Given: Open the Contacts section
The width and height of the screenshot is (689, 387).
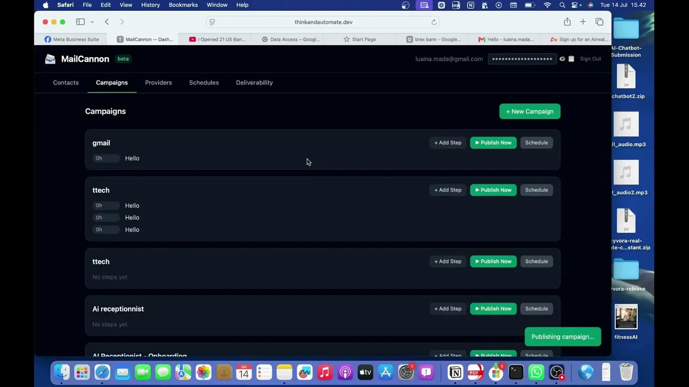Looking at the screenshot, I should click(x=66, y=83).
